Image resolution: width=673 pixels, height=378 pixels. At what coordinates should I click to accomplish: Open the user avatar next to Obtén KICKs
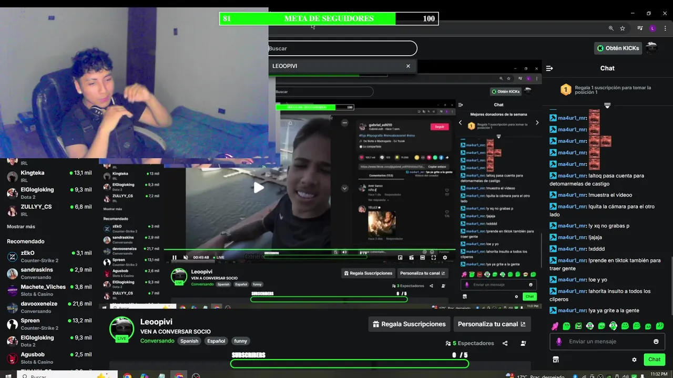[652, 48]
